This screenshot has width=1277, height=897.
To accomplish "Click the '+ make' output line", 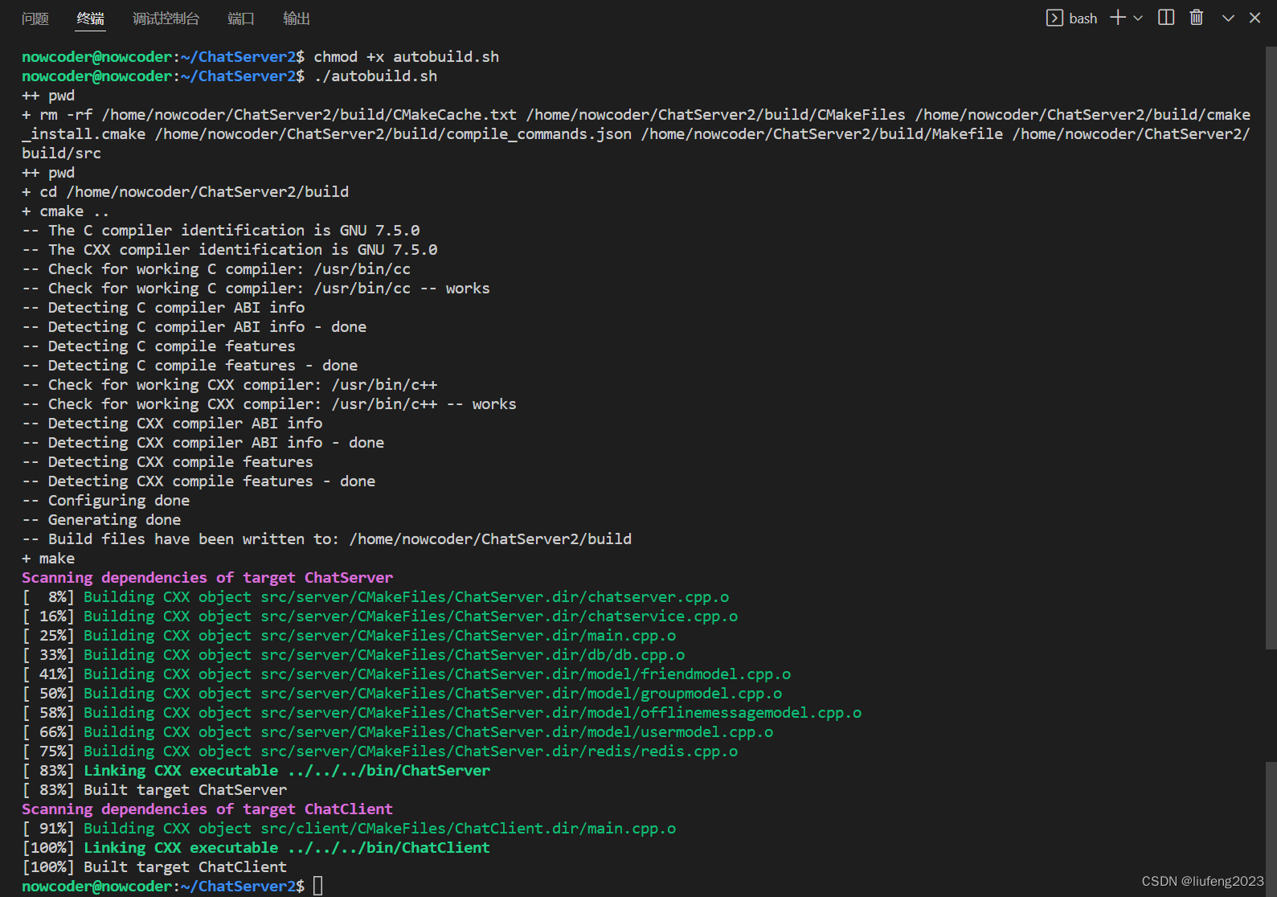I will coord(48,559).
